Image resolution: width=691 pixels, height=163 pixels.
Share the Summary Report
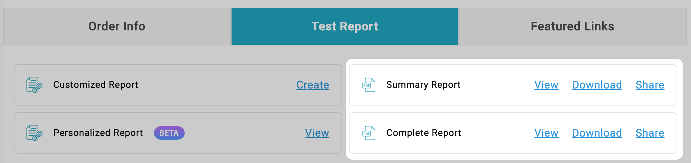[x=650, y=85]
